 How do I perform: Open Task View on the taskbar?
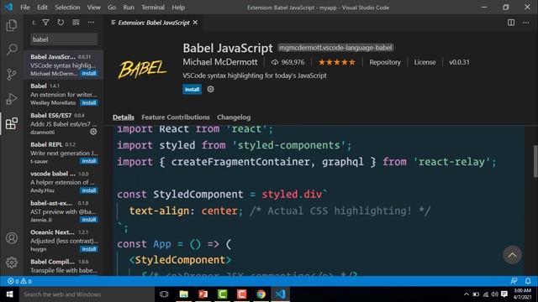click(164, 294)
